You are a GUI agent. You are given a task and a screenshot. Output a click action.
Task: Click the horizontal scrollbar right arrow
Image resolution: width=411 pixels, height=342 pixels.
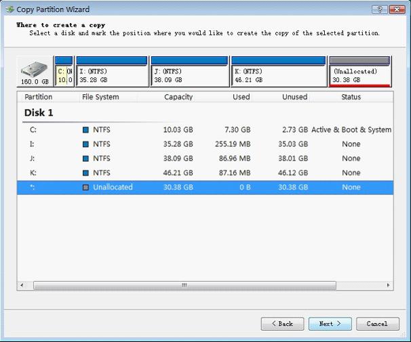tap(388, 286)
